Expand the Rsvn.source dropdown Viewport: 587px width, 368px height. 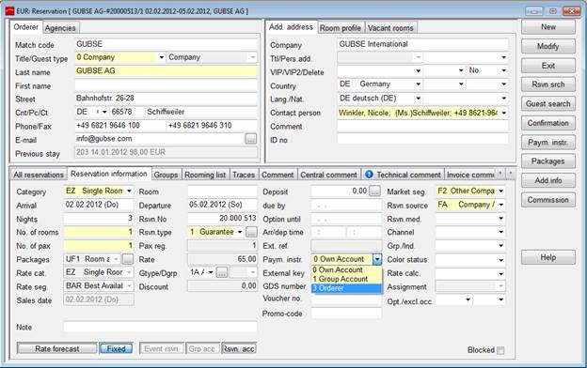[500, 205]
